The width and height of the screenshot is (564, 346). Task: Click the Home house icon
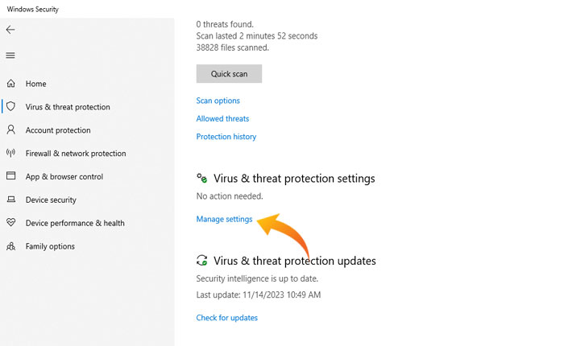[11, 84]
